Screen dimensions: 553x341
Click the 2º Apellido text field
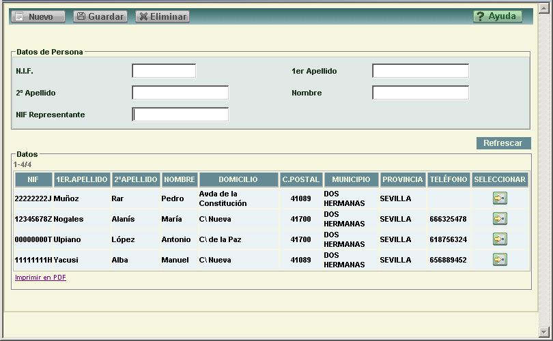(180, 93)
